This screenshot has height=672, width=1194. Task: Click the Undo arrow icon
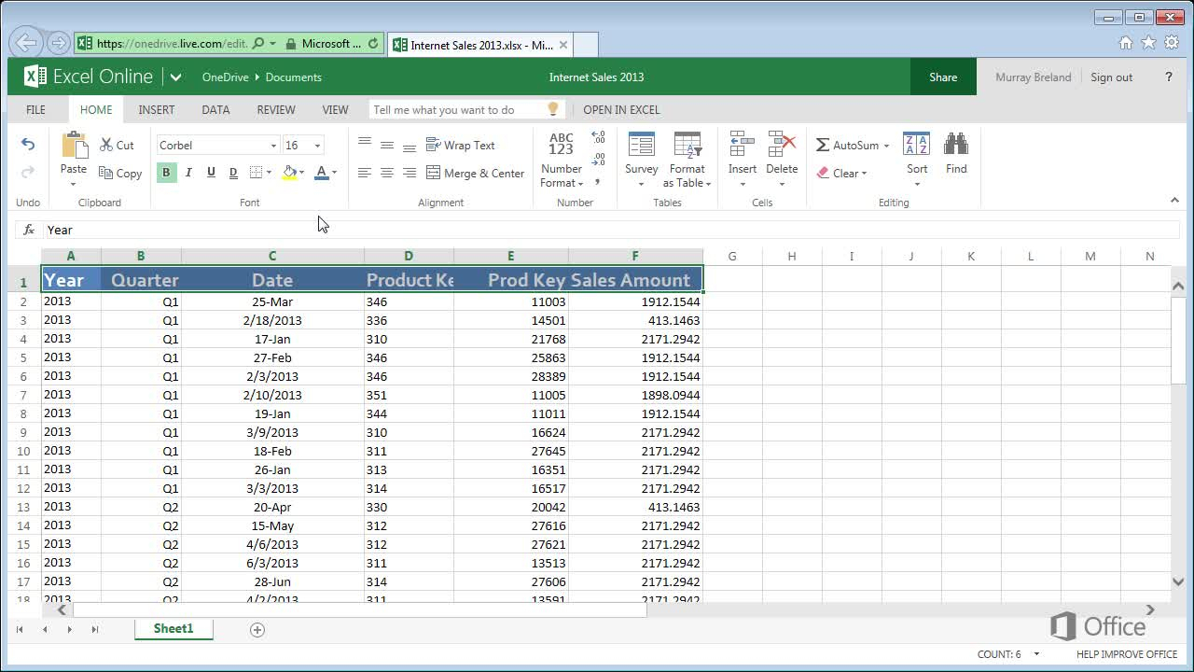28,144
